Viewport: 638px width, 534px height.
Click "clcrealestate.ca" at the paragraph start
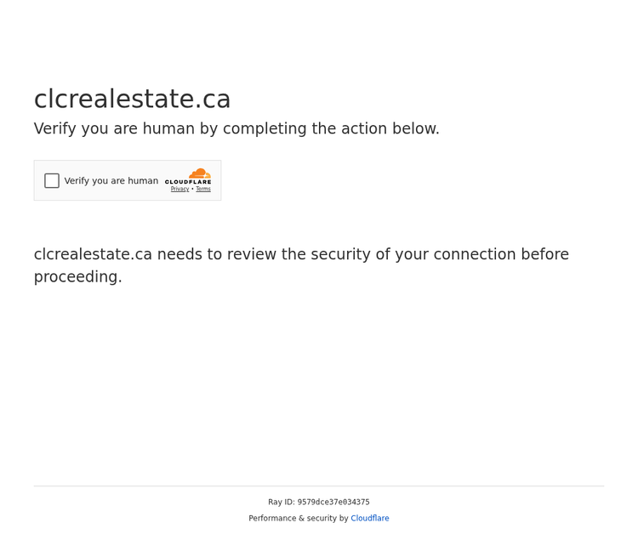click(x=93, y=254)
